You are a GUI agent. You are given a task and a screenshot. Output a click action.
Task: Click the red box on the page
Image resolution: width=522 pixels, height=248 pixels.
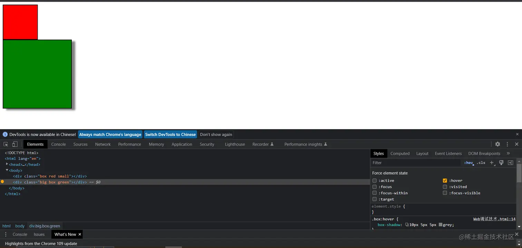click(x=20, y=22)
